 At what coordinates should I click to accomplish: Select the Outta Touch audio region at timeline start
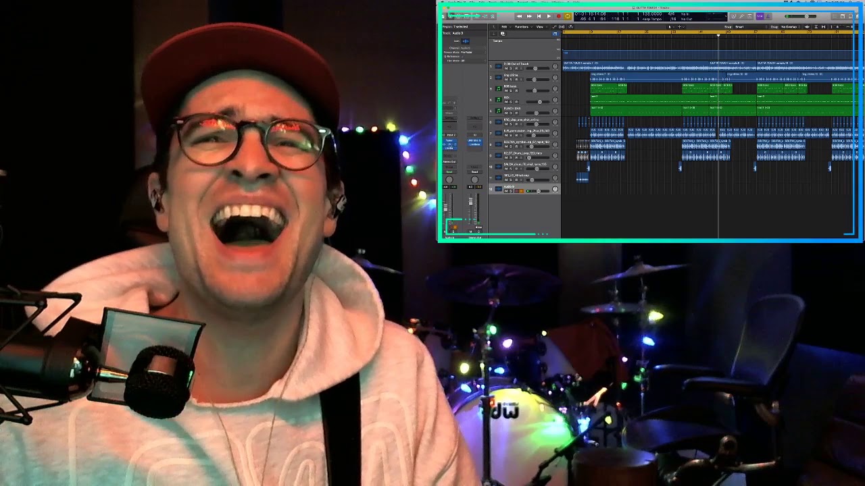635,67
